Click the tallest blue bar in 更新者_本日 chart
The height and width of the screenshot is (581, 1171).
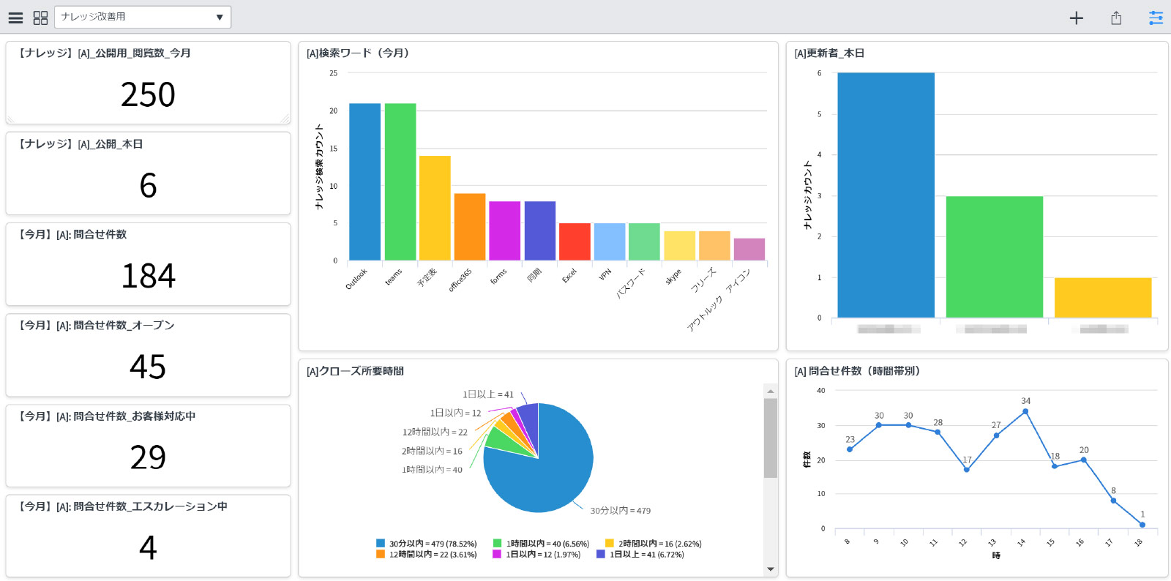[x=886, y=195]
